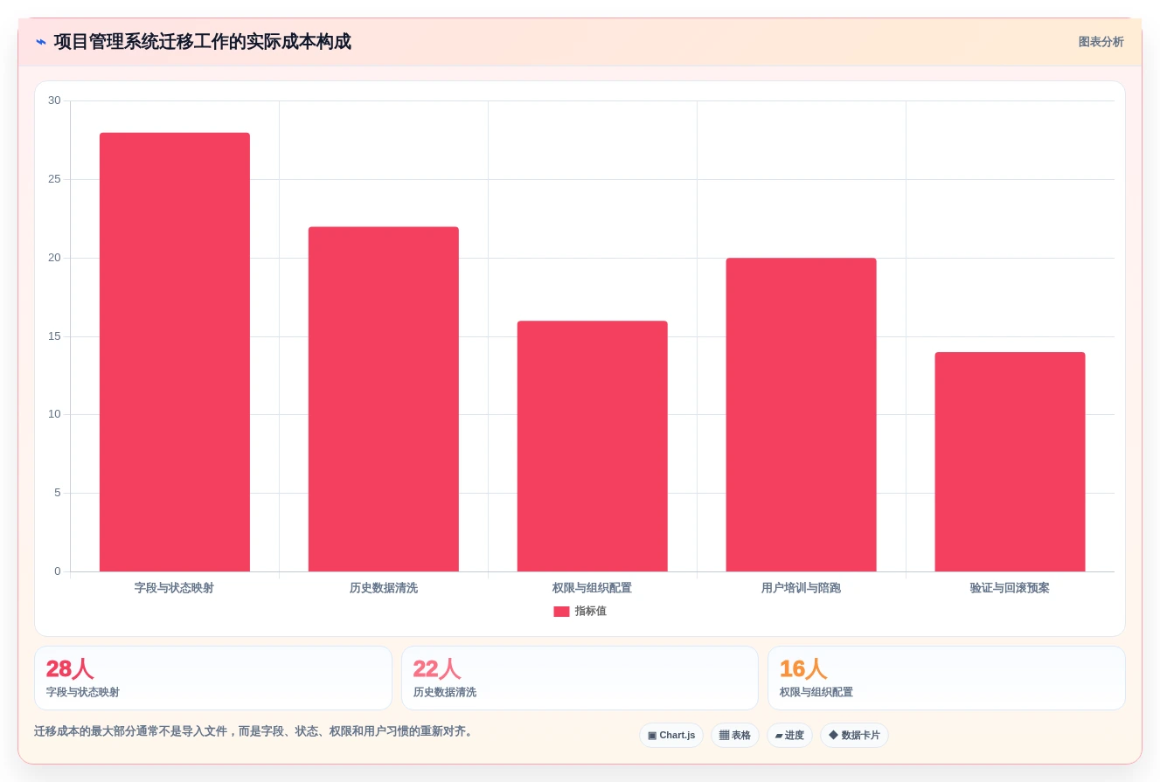Click the y-axis value 25
Viewport: 1160px width, 782px height.
(x=54, y=179)
